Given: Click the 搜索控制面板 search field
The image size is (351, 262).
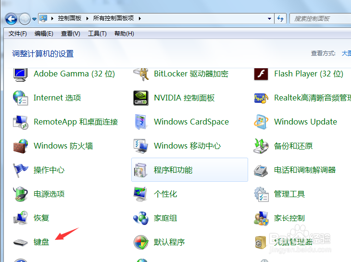Looking at the screenshot, I should [320, 19].
